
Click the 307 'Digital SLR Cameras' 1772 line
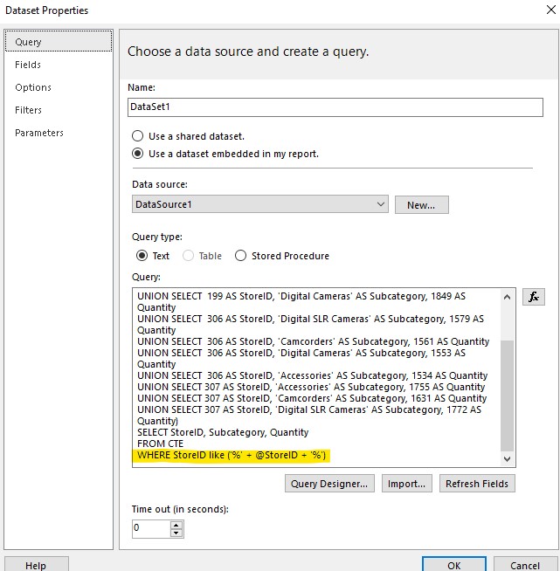click(309, 415)
